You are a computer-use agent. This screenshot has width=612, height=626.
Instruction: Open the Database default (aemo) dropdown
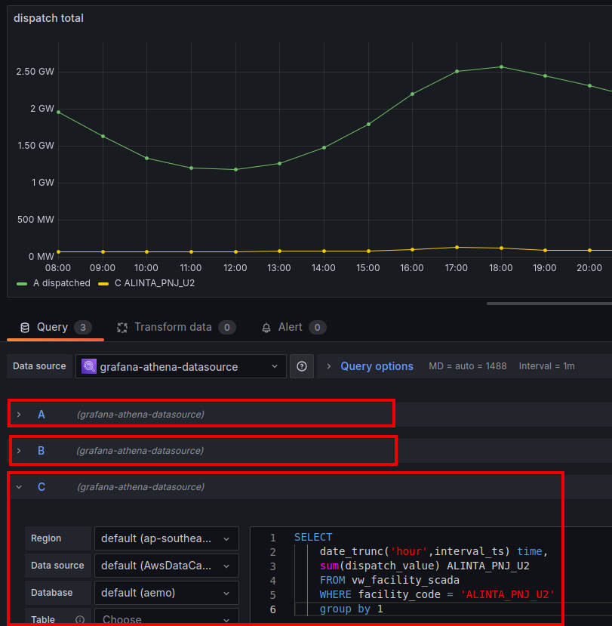(x=166, y=593)
